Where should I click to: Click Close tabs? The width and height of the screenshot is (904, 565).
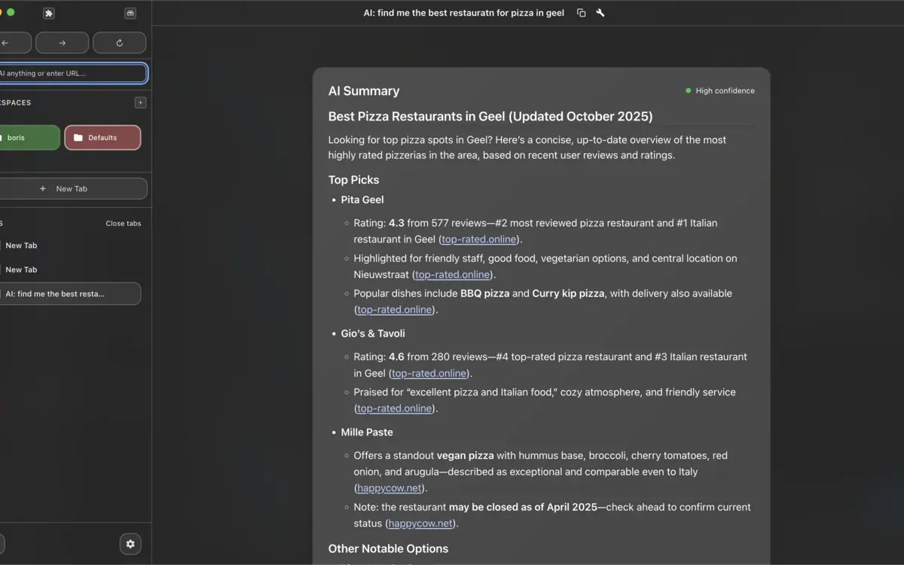coord(123,224)
